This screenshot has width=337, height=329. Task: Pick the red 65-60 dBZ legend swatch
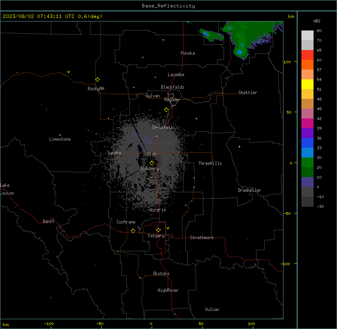pos(307,55)
